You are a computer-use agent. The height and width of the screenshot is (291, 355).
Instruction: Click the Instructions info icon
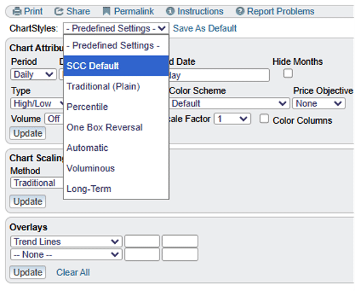(x=170, y=11)
